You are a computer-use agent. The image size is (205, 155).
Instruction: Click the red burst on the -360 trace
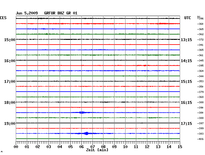[x=163, y=24]
